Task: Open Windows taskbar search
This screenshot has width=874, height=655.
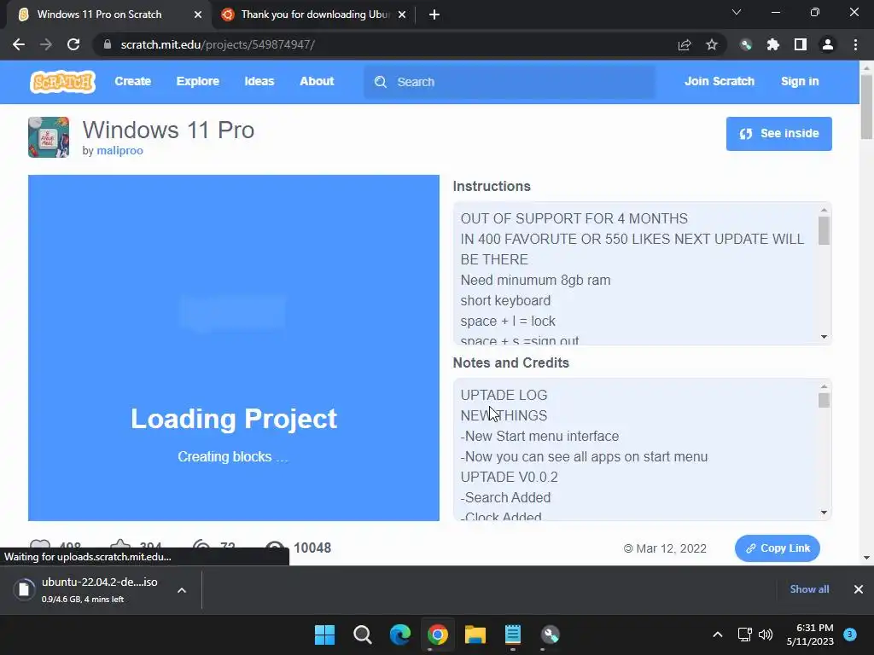Action: point(362,635)
